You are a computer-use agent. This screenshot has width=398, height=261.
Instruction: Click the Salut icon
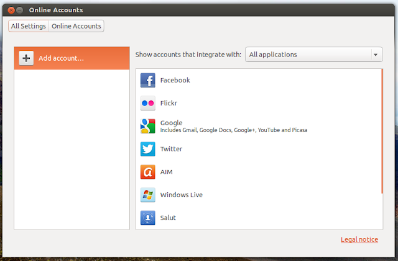pos(148,218)
